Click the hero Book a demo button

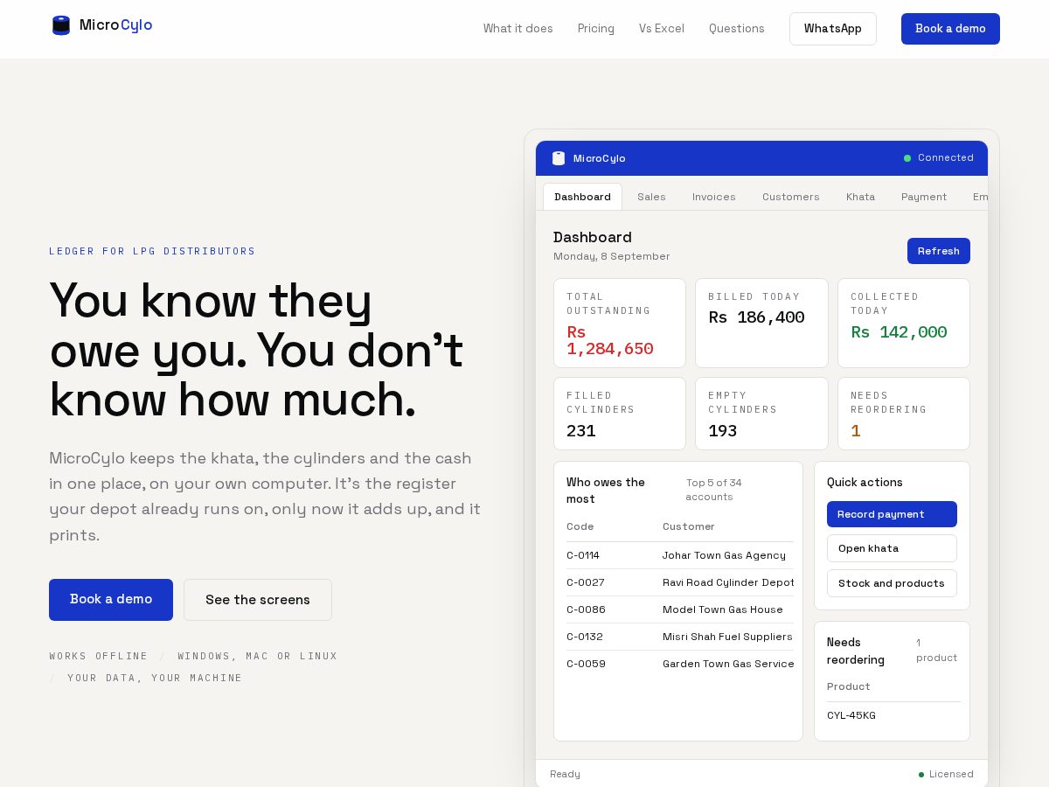click(111, 600)
